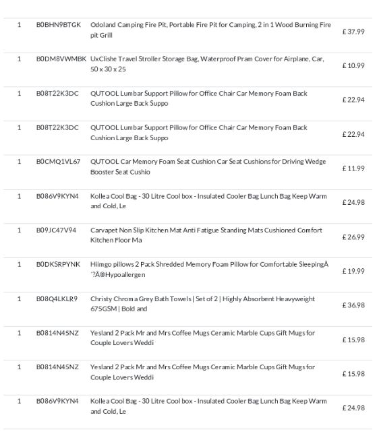Click ASIN B0CMQ1VL67
The width and height of the screenshot is (379, 438).
pyautogui.click(x=58, y=162)
